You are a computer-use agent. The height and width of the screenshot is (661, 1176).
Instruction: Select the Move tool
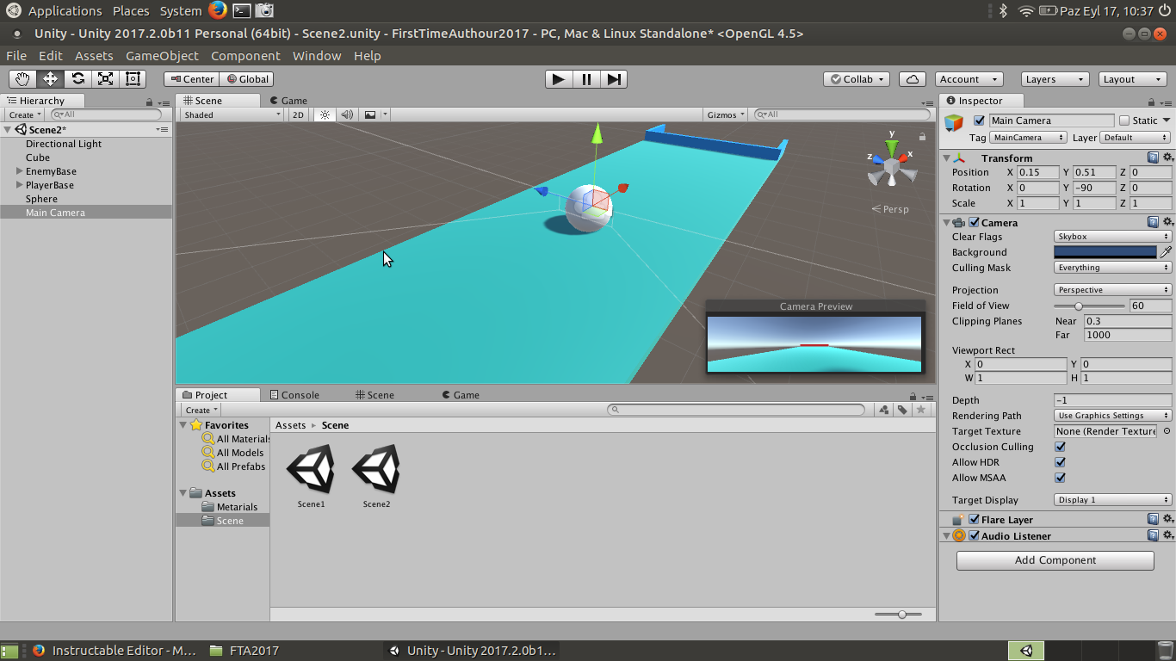pyautogui.click(x=50, y=79)
